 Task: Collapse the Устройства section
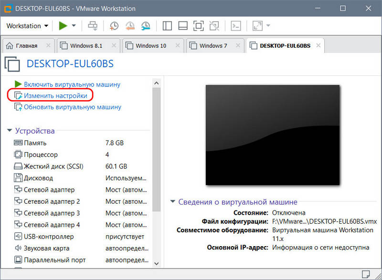[9, 130]
